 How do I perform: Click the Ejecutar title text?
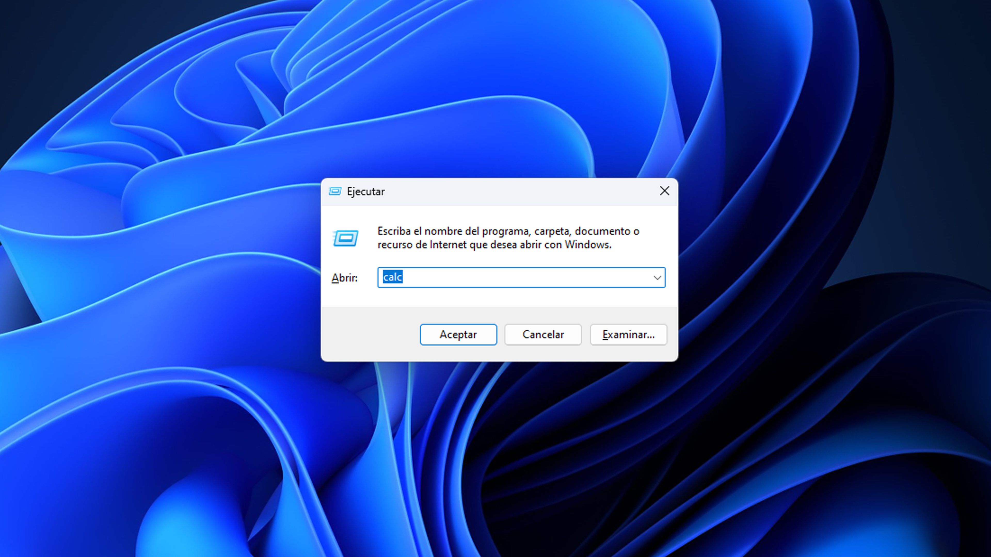coord(365,191)
